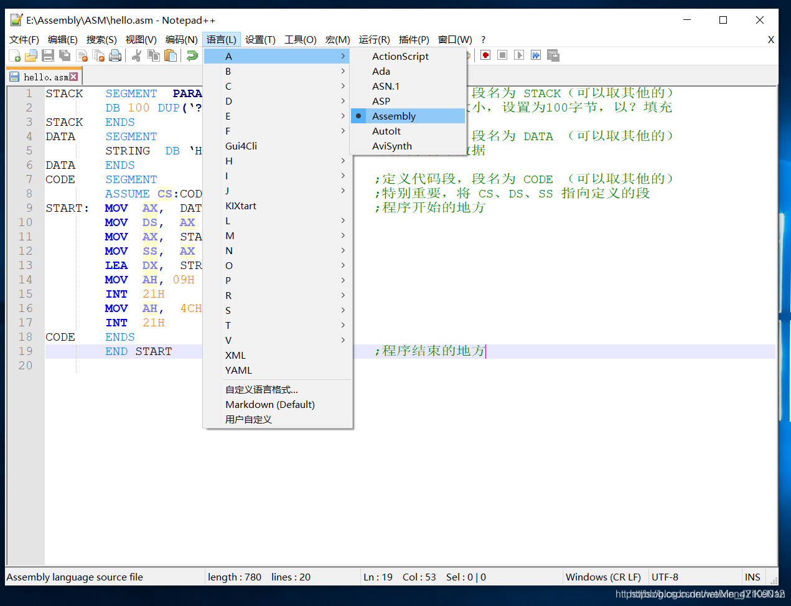This screenshot has width=791, height=606.
Task: Switch to the hello.asm document tab
Action: click(45, 77)
